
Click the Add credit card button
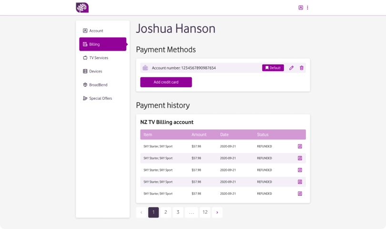(x=166, y=82)
